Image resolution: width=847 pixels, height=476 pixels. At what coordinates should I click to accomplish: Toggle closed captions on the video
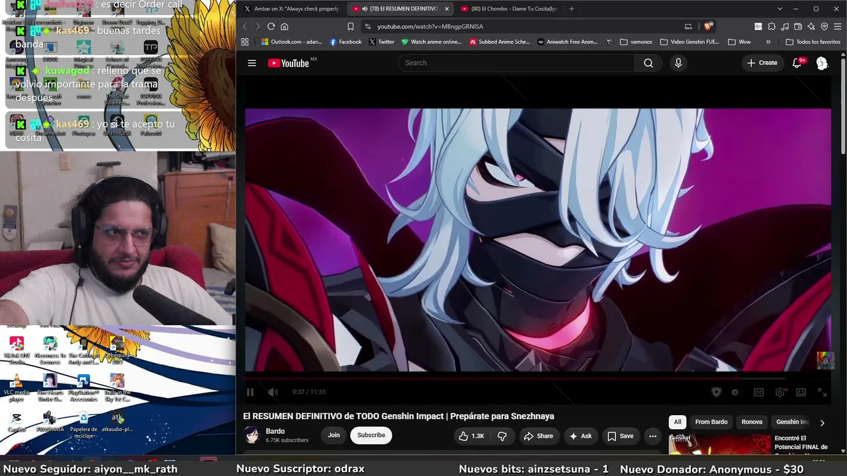pos(759,392)
